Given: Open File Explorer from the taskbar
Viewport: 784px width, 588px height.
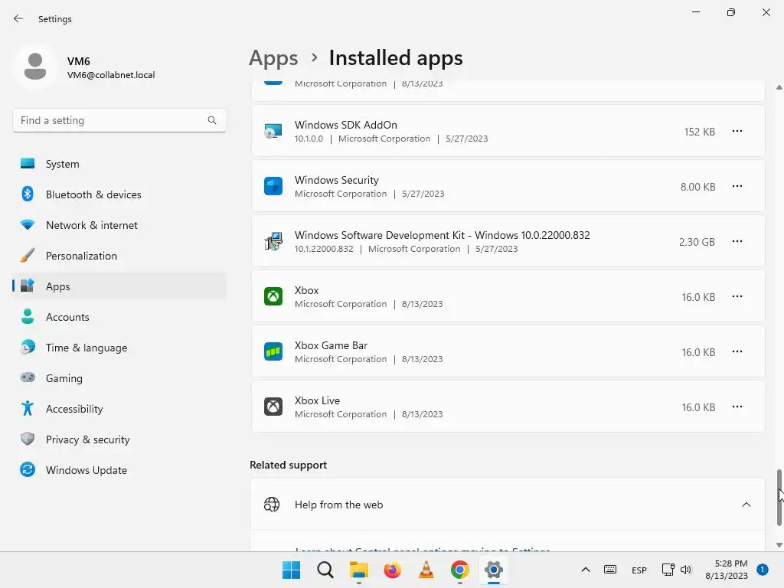Looking at the screenshot, I should 358,570.
